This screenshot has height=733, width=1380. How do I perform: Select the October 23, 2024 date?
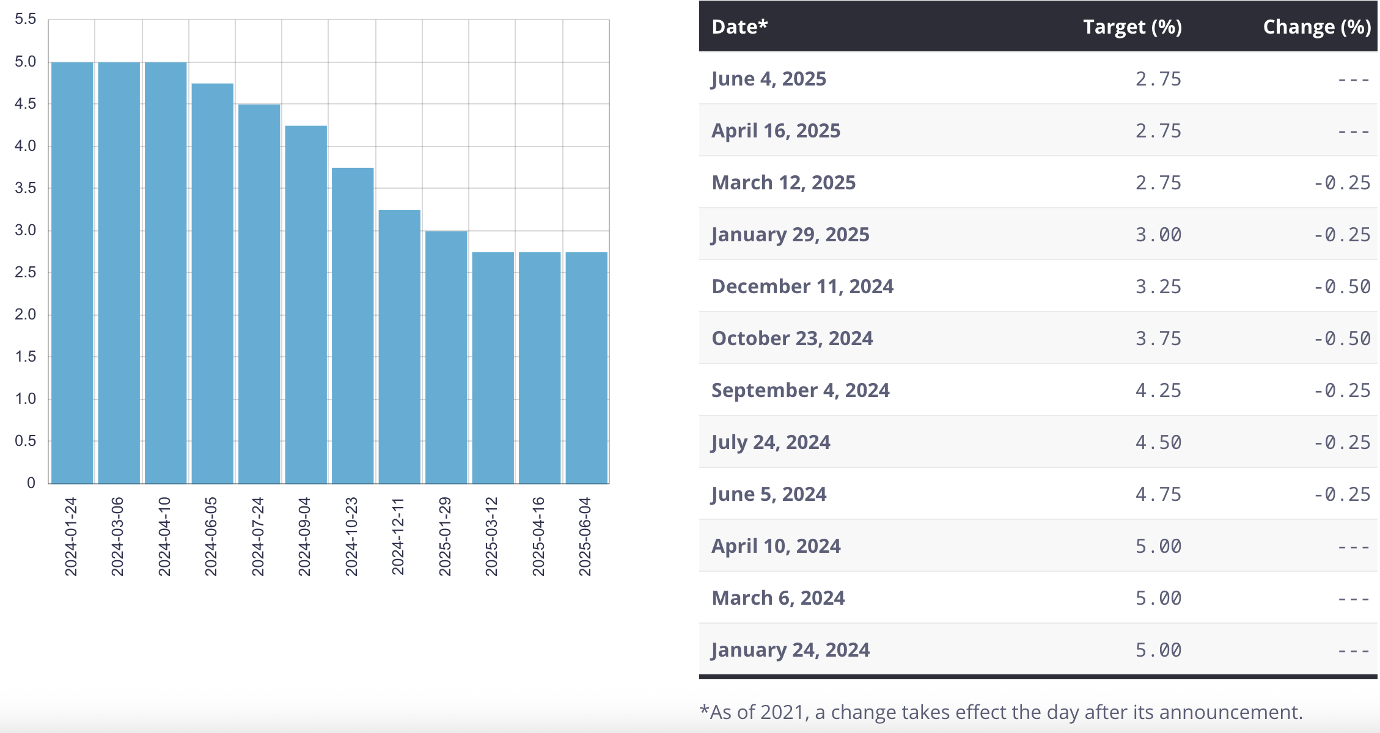(792, 338)
